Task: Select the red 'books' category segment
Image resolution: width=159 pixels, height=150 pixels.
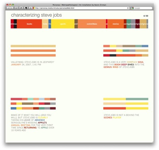Action: pos(29,24)
